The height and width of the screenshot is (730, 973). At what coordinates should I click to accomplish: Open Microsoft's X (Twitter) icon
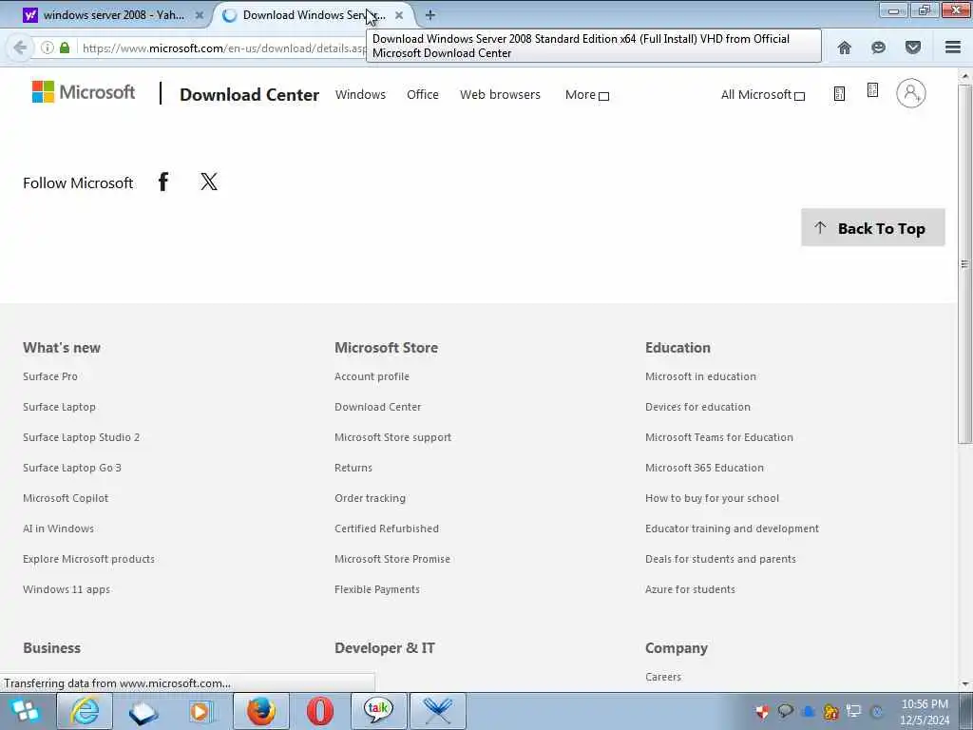point(209,182)
